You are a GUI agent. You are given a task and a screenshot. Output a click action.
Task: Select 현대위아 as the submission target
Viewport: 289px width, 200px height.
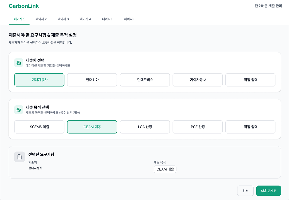coord(92,80)
